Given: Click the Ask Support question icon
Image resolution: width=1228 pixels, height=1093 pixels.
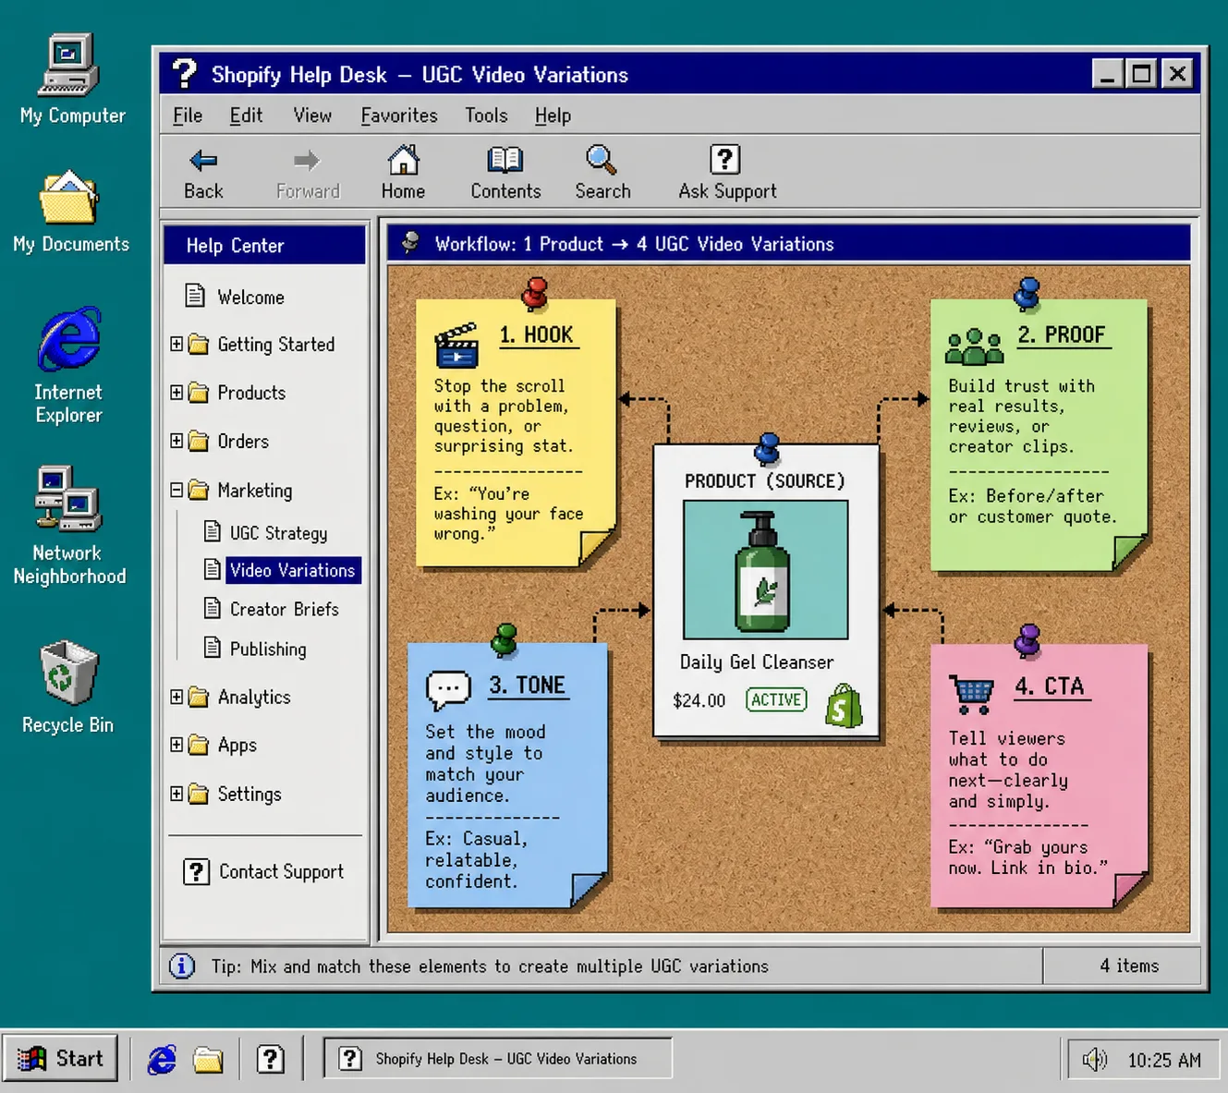Looking at the screenshot, I should (727, 173).
